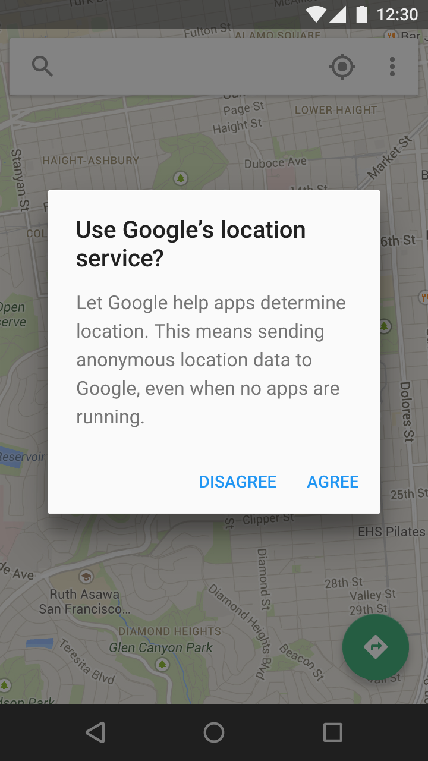Tap the AGREE button
This screenshot has width=428, height=761.
[x=333, y=482]
